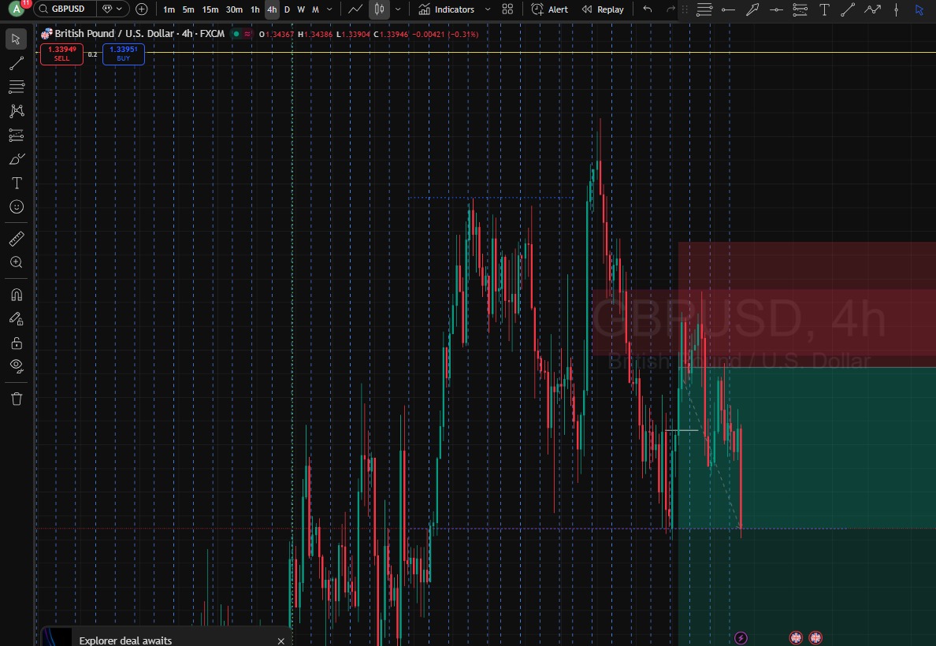
Task: Pick the Emoji sticker tool
Action: [x=16, y=206]
